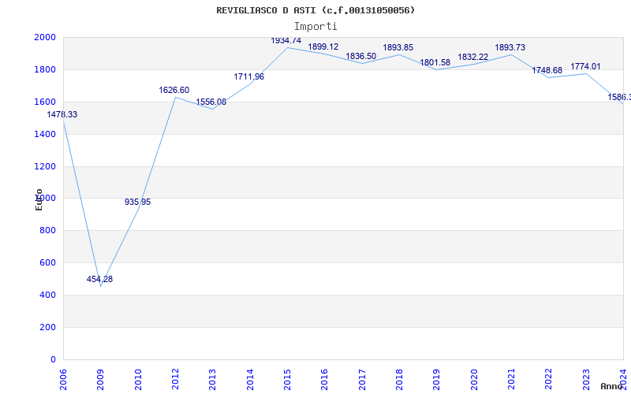The height and width of the screenshot is (394, 631).
Task: Click y-axis value 1800
Action: coord(45,69)
